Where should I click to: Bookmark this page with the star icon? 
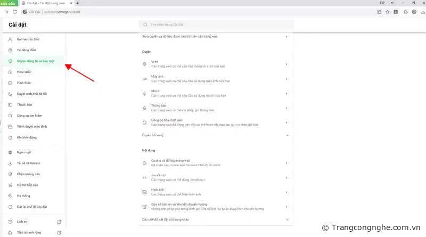[387, 11]
